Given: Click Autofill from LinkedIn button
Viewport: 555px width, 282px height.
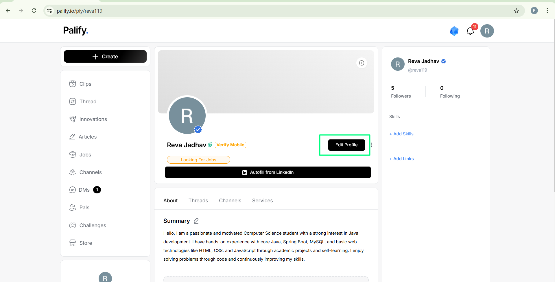Looking at the screenshot, I should coord(268,172).
